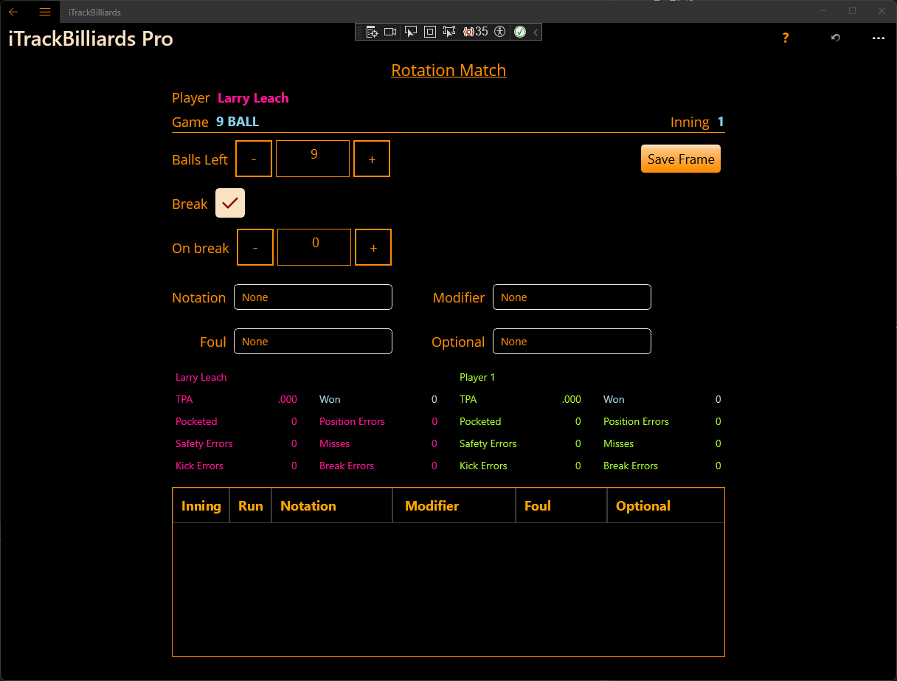Image resolution: width=897 pixels, height=681 pixels.
Task: Click the Save Frame button
Action: tap(681, 159)
